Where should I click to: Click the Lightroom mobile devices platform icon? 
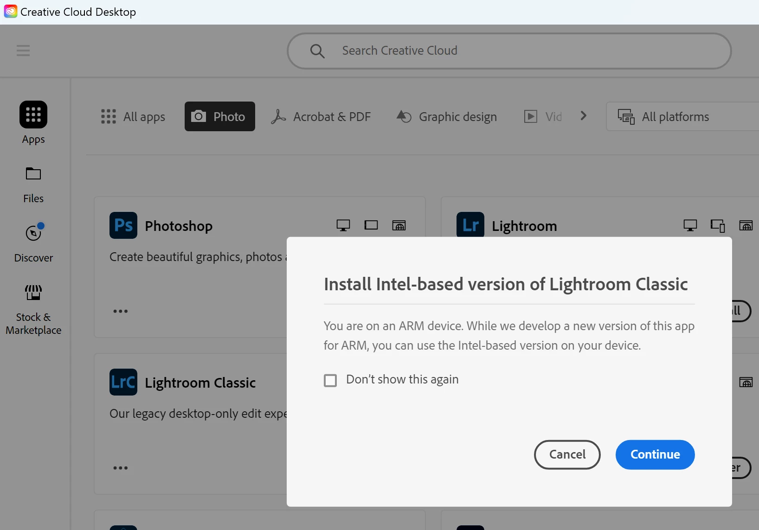(x=718, y=225)
